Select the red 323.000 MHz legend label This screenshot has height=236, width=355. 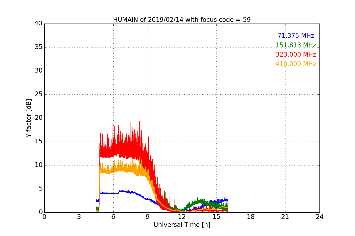pos(296,55)
